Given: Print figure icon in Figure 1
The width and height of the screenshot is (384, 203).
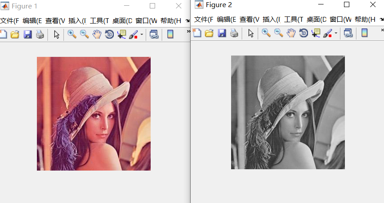Looking at the screenshot, I should [x=40, y=34].
